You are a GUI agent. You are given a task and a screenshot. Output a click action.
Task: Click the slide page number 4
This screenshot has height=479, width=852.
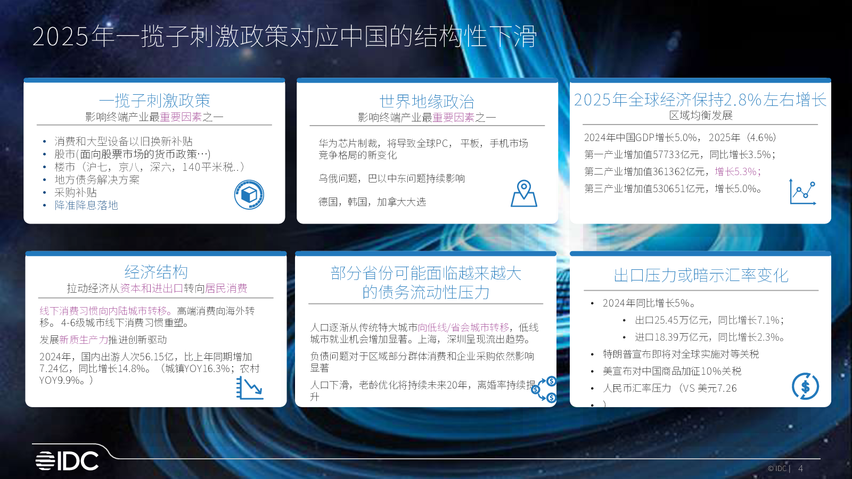click(800, 469)
